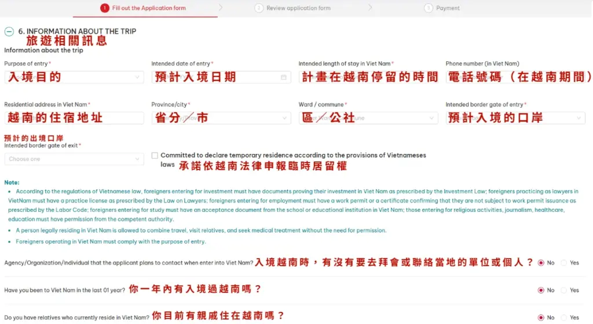Open the Purpose of entry dropdown

74,77
